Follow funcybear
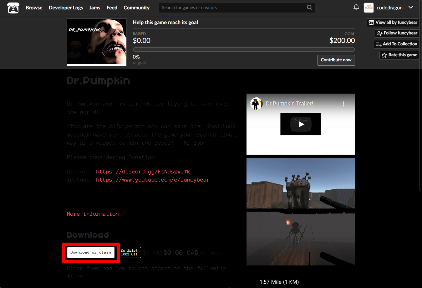Viewport: 422px width, 288px height. 397,33
